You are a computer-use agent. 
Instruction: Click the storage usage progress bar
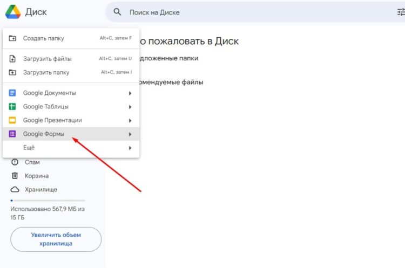click(x=48, y=201)
